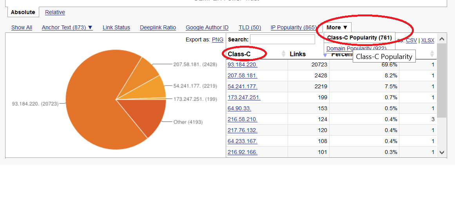Open the 64.90.33. Class-C link

tap(239, 108)
